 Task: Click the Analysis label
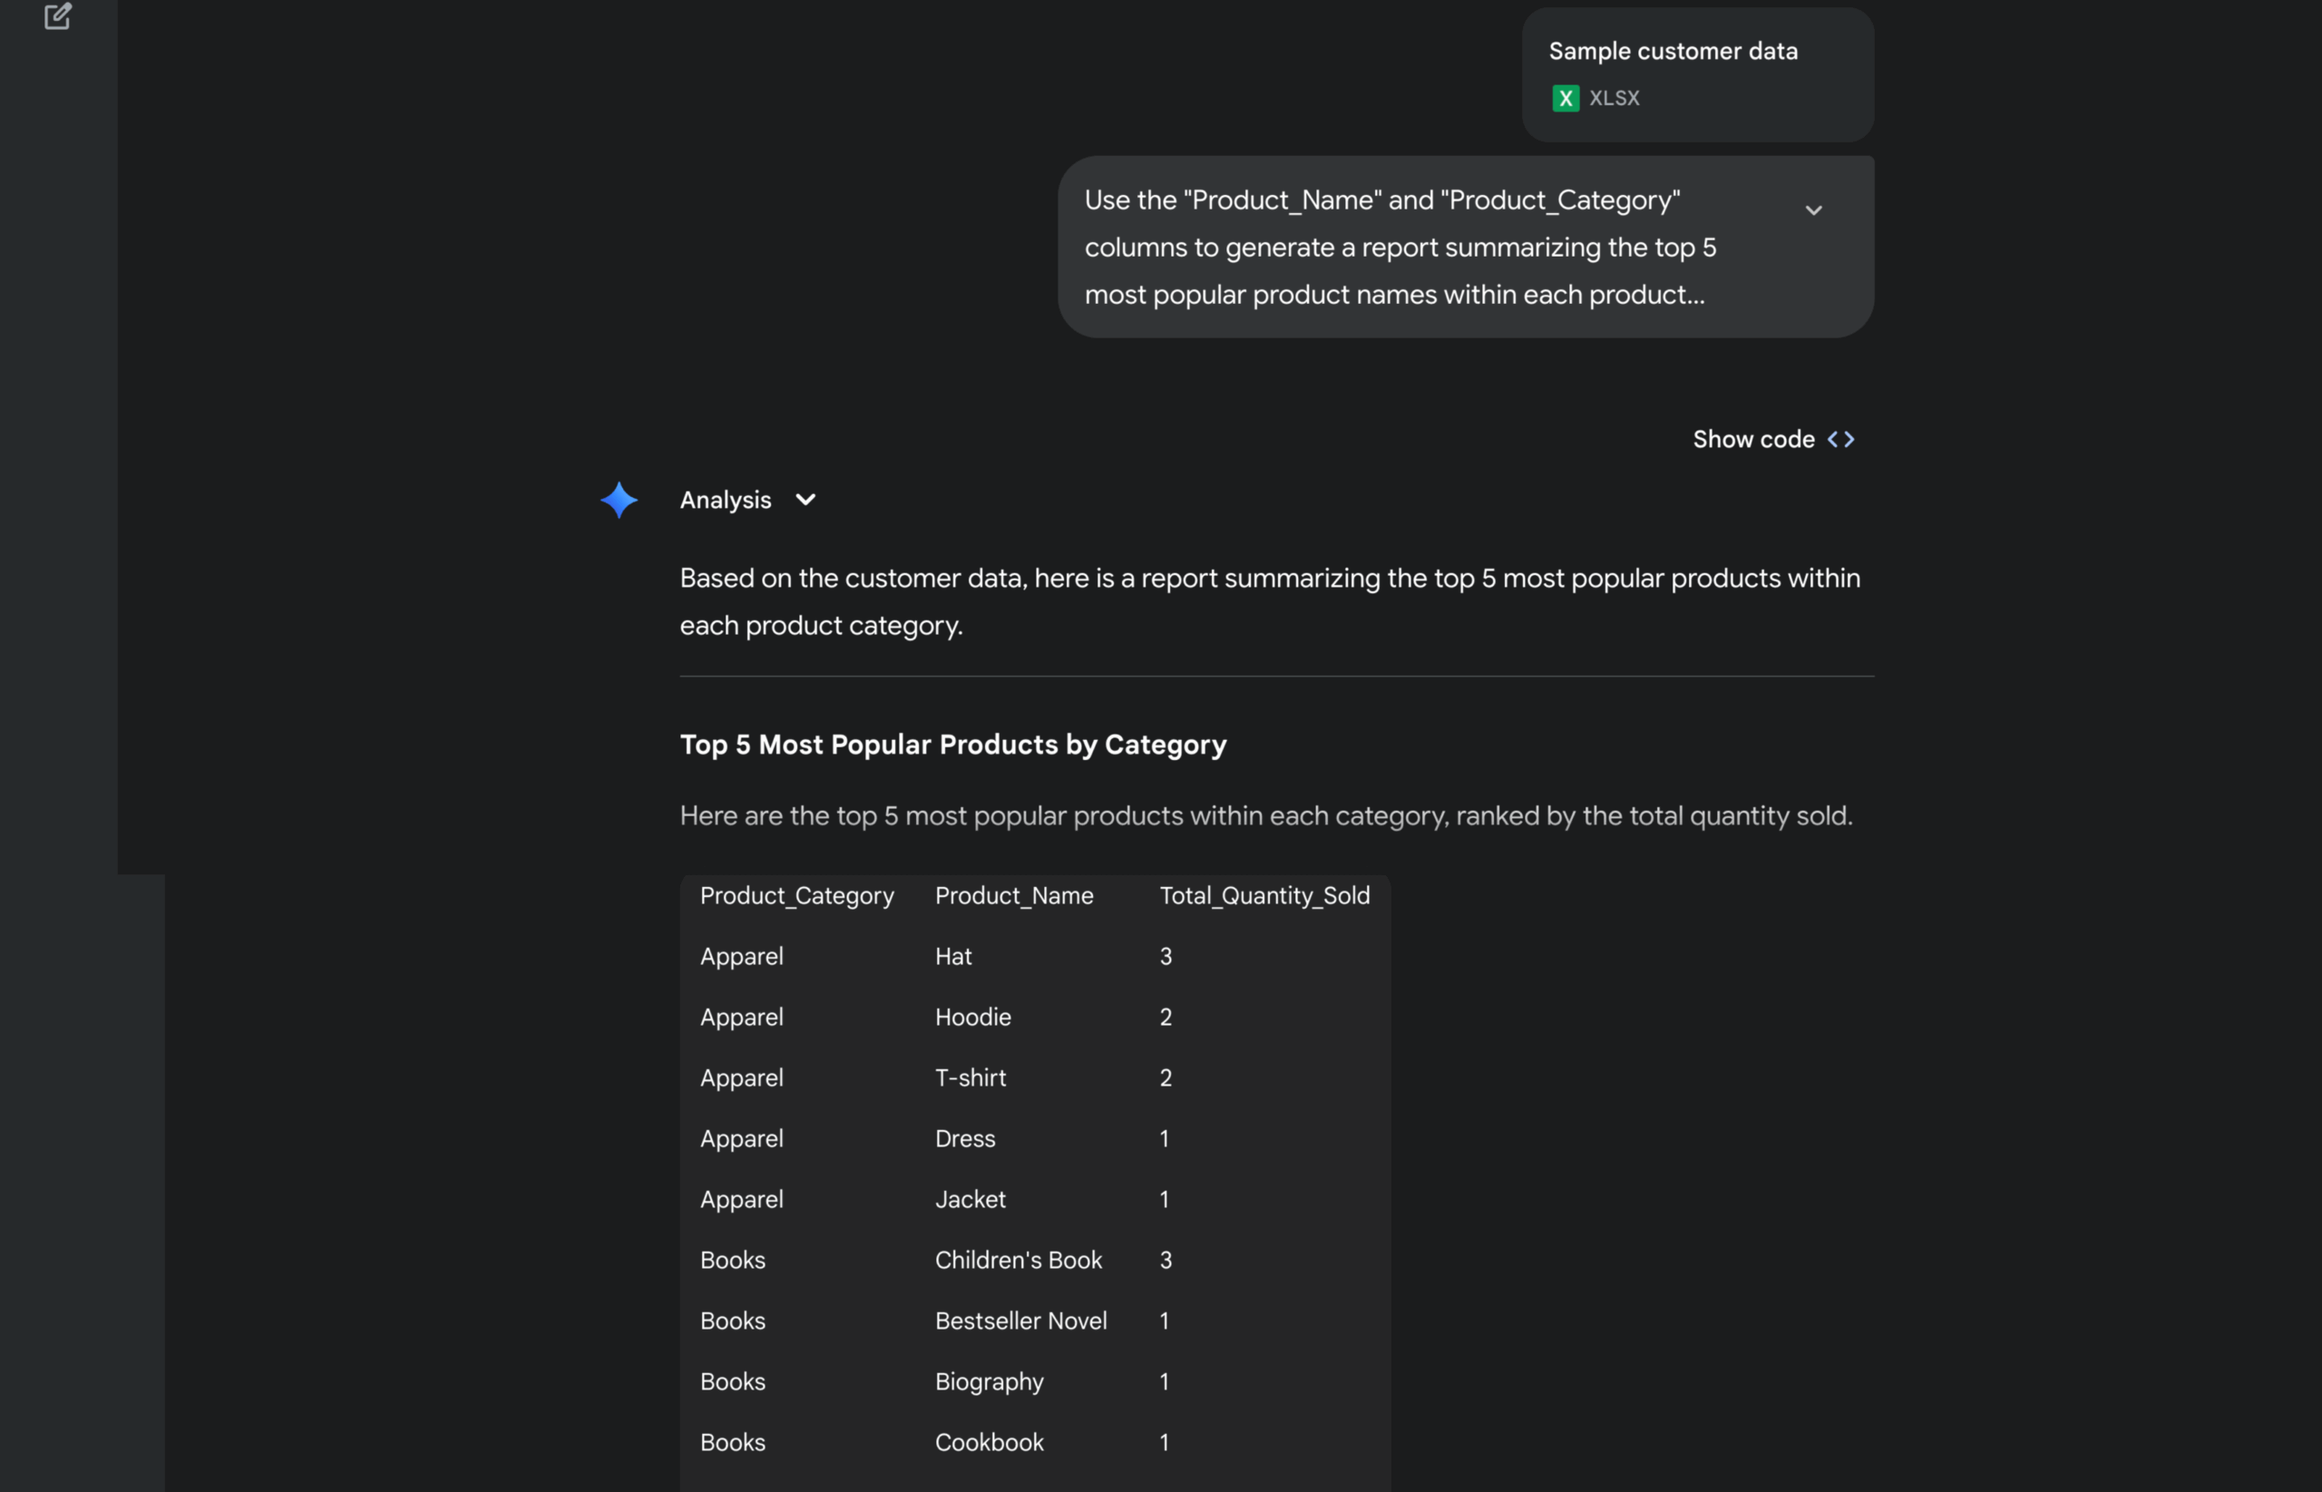(726, 500)
